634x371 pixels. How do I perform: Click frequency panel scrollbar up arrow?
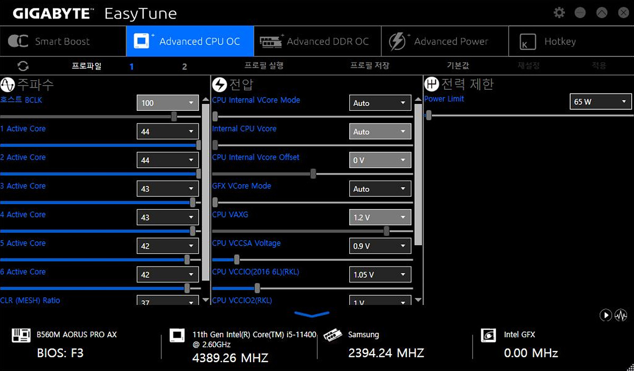pos(206,99)
